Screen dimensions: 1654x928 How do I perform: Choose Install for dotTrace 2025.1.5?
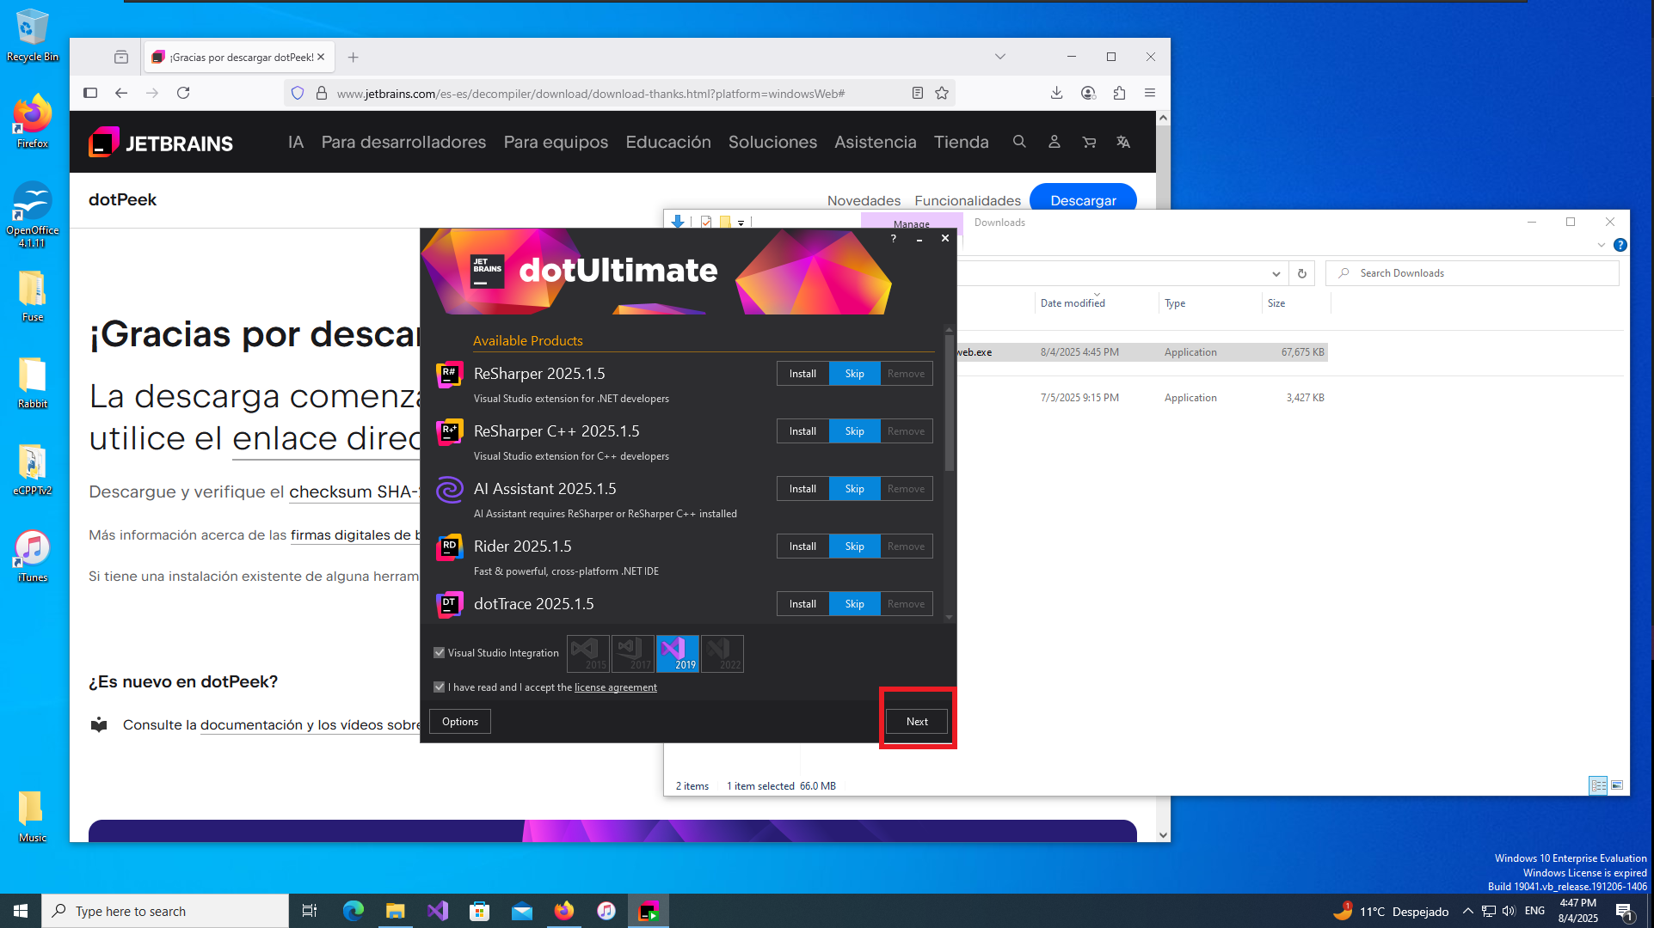[x=802, y=604]
